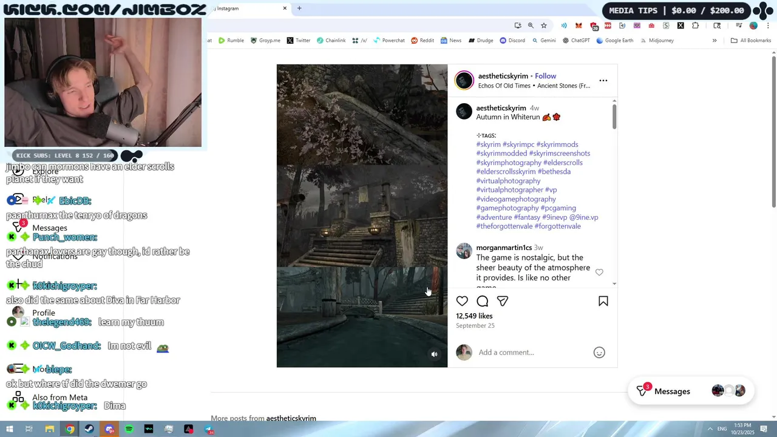Open the Reddit bookmark
The height and width of the screenshot is (437, 777).
click(x=422, y=41)
